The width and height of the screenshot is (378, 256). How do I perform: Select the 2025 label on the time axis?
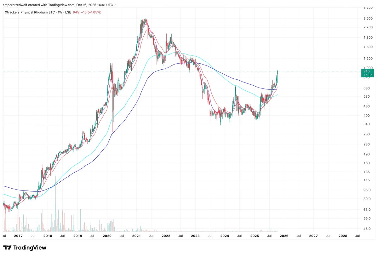click(x=255, y=236)
